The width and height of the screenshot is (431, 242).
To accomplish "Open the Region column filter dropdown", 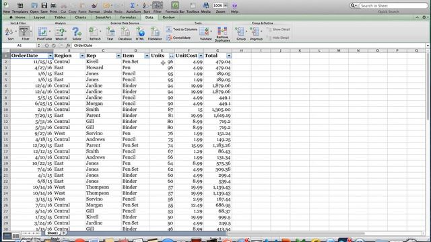I will tap(82, 56).
